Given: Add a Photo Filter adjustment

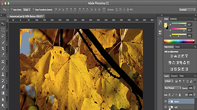Looking at the screenshot, I should click(181, 63).
